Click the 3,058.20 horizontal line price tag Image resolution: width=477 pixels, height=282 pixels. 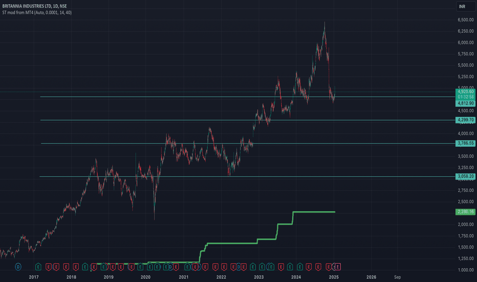(x=465, y=176)
